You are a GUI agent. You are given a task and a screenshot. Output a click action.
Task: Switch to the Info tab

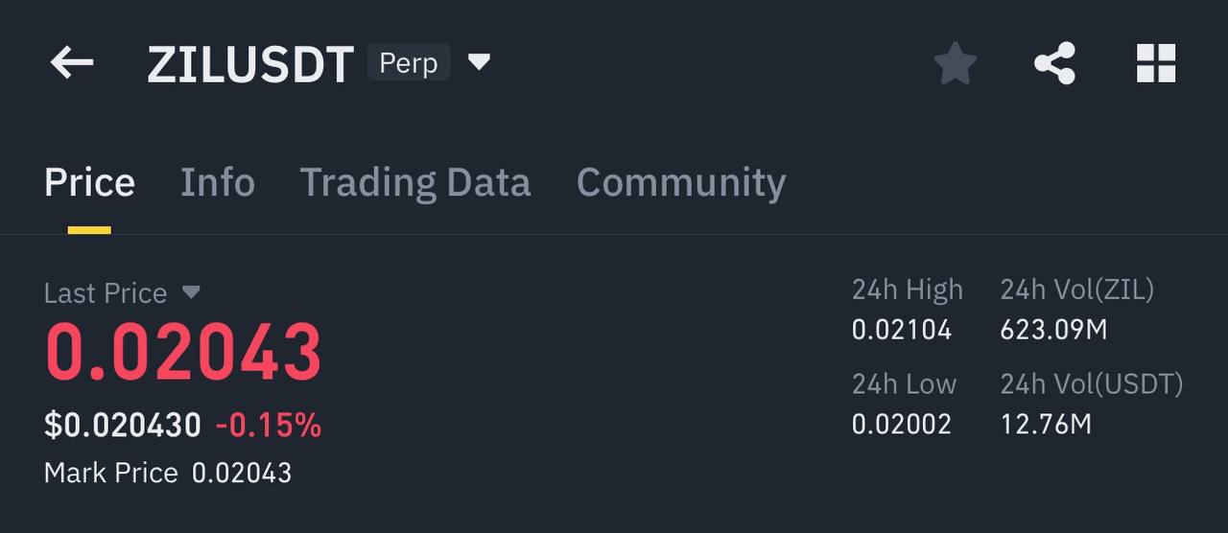pyautogui.click(x=218, y=182)
